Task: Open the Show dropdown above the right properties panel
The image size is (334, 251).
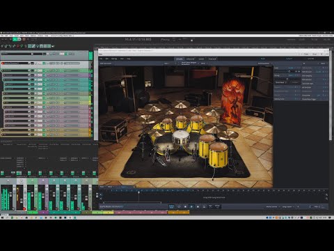Action: (324, 63)
